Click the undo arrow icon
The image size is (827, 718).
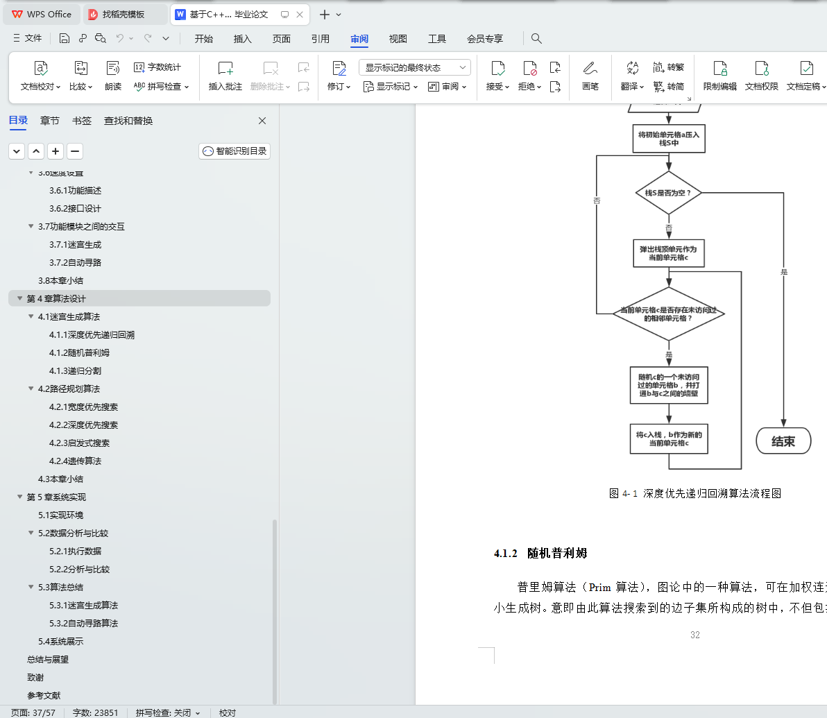pos(120,39)
